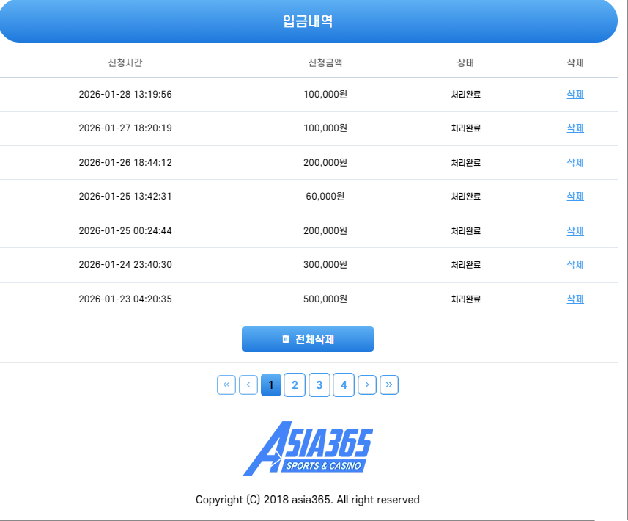Screen dimensions: 628x521
Task: Select page 1 in pagination
Action: click(271, 385)
